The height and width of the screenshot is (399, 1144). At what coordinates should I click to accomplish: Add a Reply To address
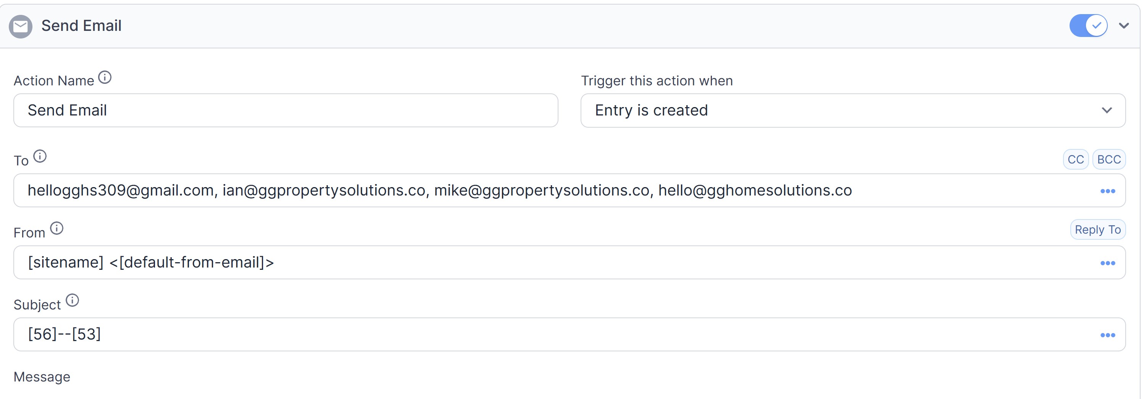1098,230
